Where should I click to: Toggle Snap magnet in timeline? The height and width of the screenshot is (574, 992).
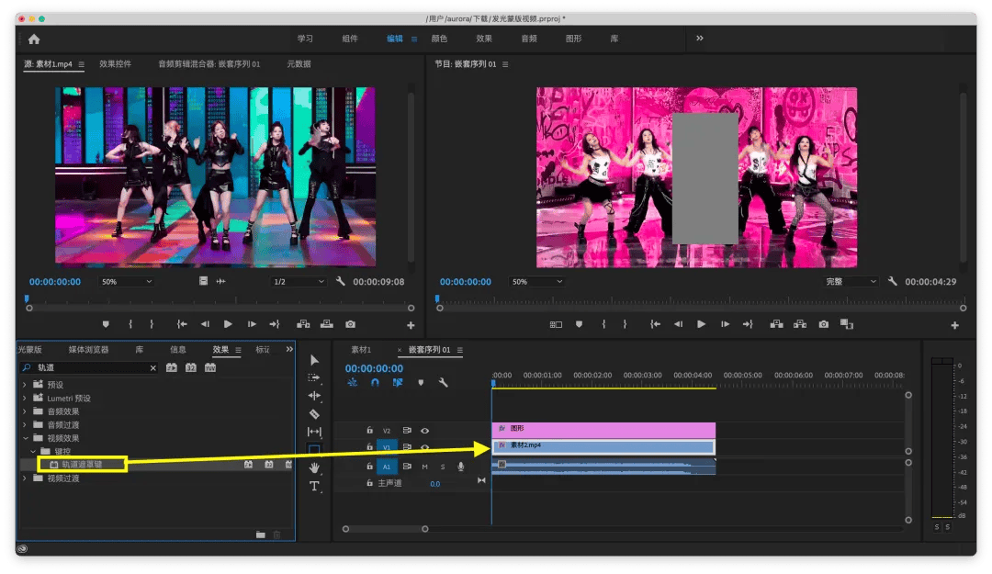point(375,382)
